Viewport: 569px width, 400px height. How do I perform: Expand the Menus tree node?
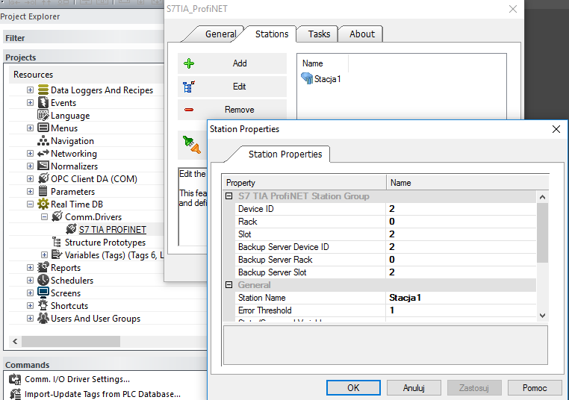[30, 128]
